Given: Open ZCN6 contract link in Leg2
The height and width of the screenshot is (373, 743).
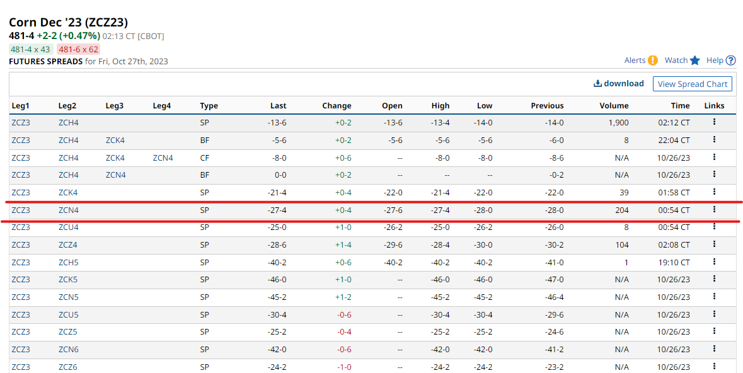Looking at the screenshot, I should pyautogui.click(x=69, y=349).
